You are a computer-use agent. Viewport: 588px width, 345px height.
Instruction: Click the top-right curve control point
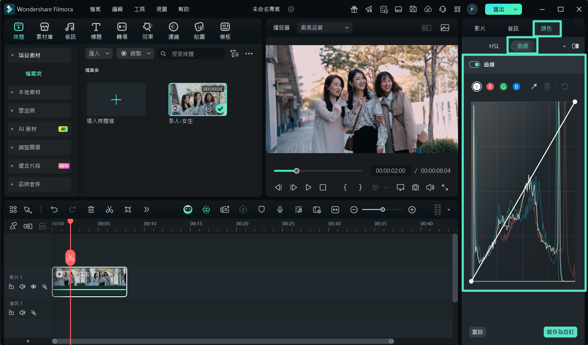click(575, 102)
